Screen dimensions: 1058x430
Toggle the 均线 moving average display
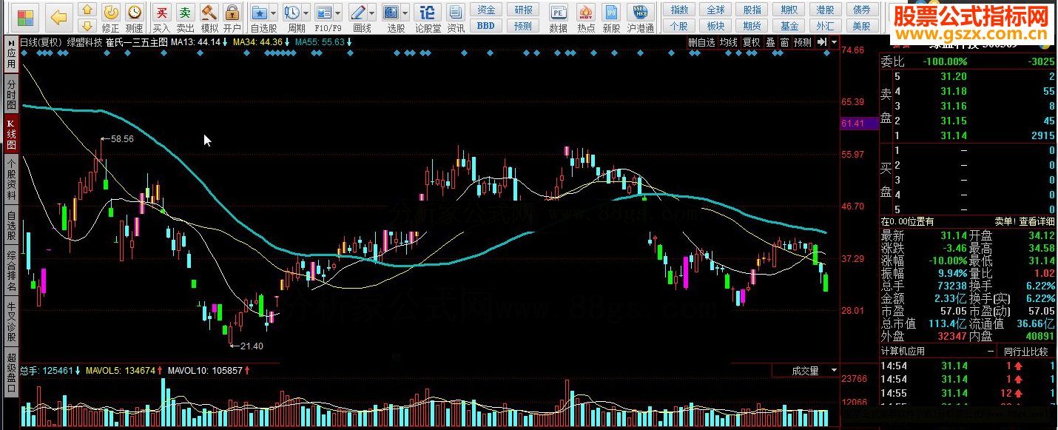pyautogui.click(x=729, y=42)
